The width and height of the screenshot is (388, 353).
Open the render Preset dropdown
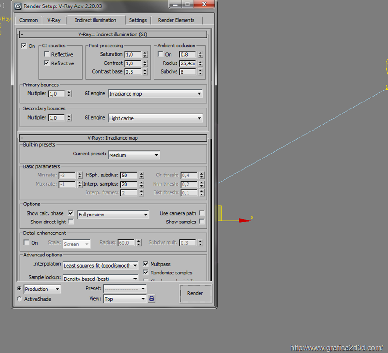point(125,289)
